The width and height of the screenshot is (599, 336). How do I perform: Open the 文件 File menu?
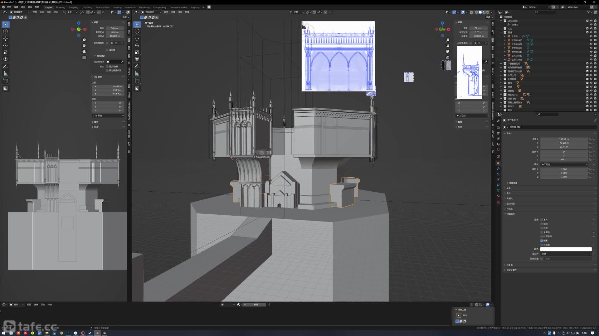point(9,7)
